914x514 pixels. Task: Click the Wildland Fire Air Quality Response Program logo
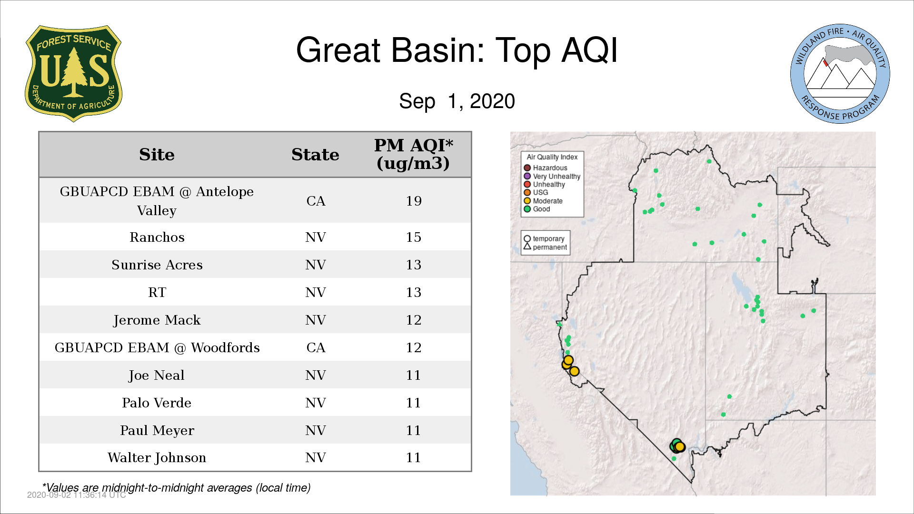pos(840,74)
